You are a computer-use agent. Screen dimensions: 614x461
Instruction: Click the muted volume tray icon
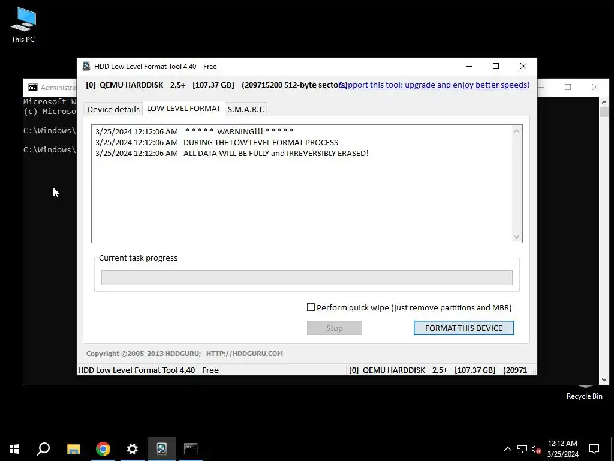pos(537,449)
